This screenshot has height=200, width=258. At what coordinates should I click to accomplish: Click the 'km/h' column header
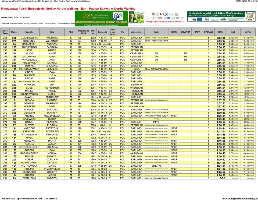click(233, 32)
